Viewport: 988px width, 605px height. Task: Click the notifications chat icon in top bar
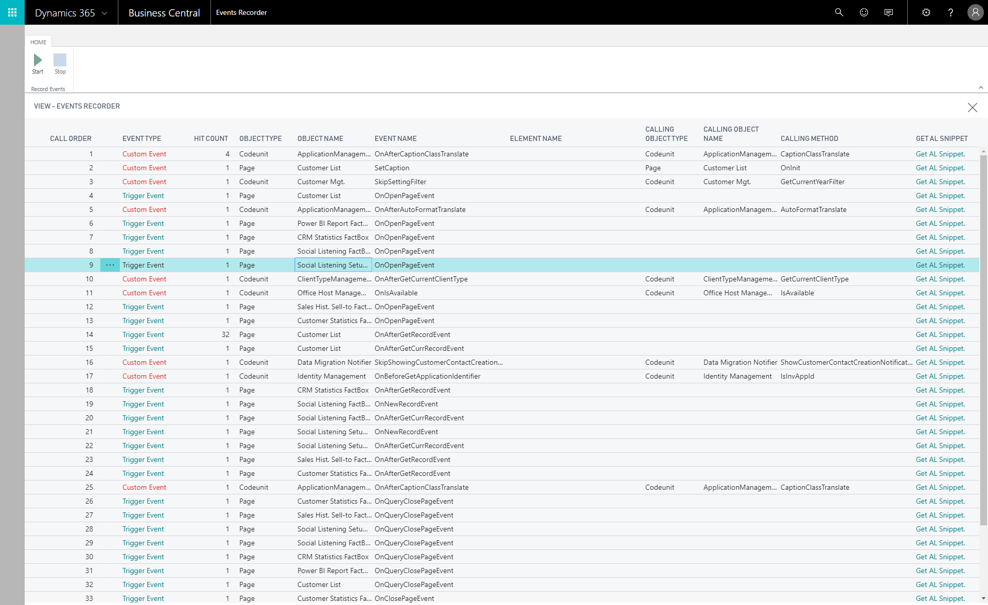(x=889, y=12)
